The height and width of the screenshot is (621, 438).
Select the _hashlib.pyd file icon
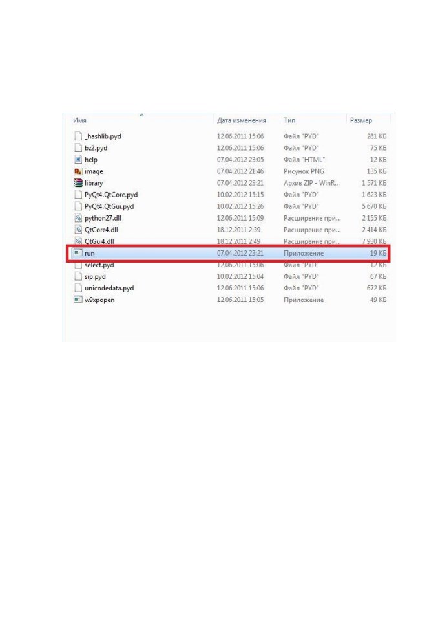78,136
